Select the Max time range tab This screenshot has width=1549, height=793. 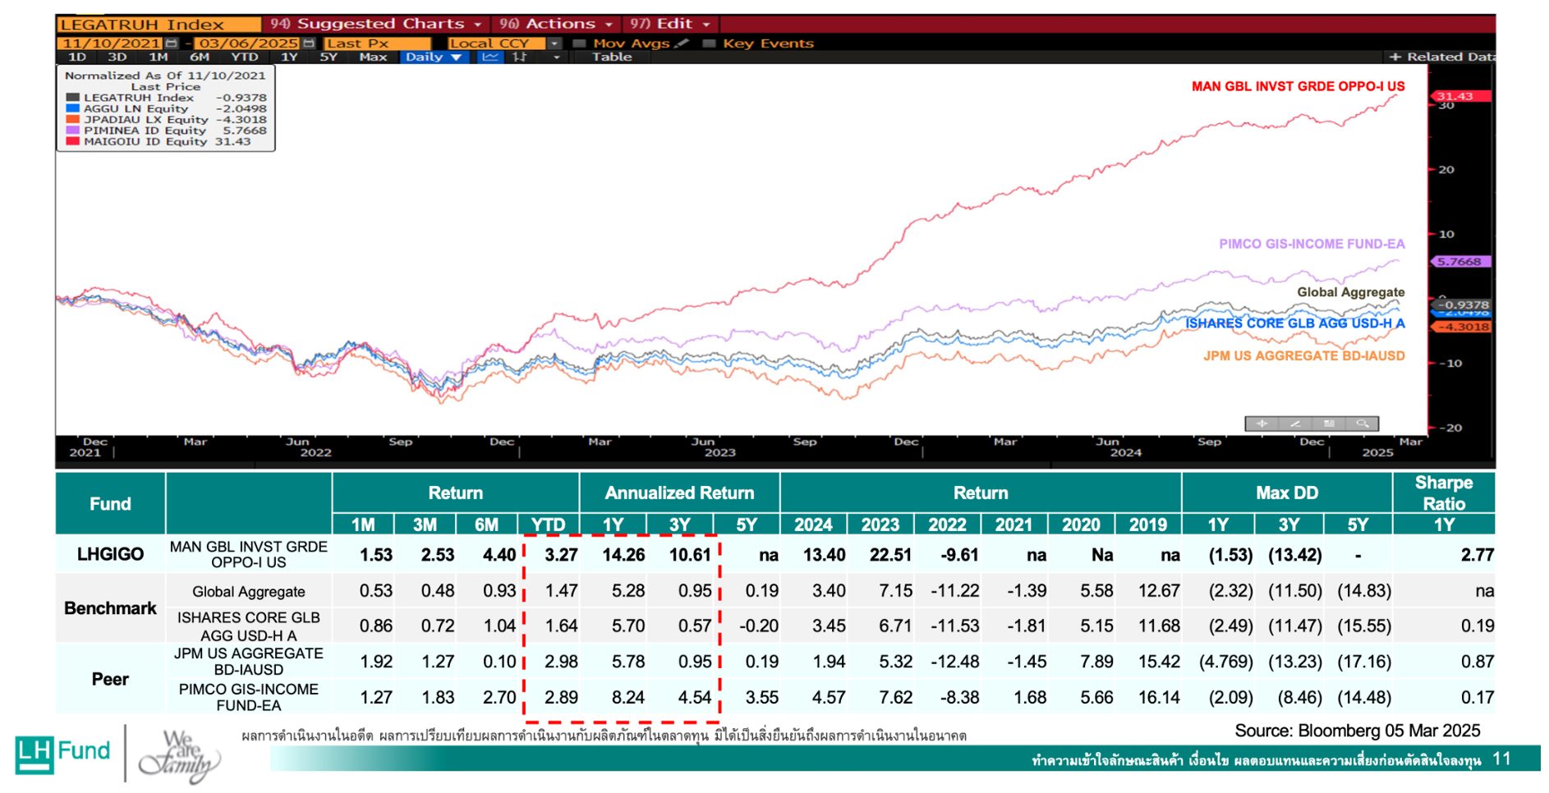(x=373, y=57)
